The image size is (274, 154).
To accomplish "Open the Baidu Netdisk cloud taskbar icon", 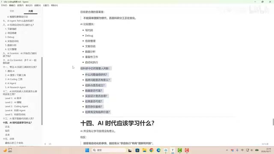I will 166,150.
